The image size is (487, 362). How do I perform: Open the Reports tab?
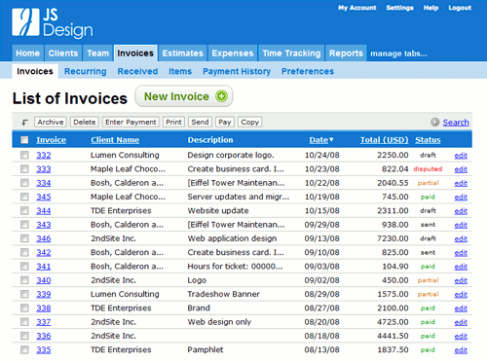click(x=346, y=54)
